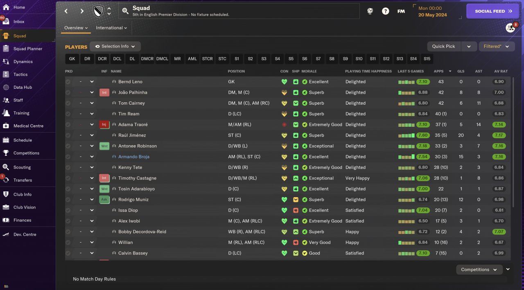Open the Filtered dropdown menu
The image size is (524, 290).
click(x=497, y=47)
